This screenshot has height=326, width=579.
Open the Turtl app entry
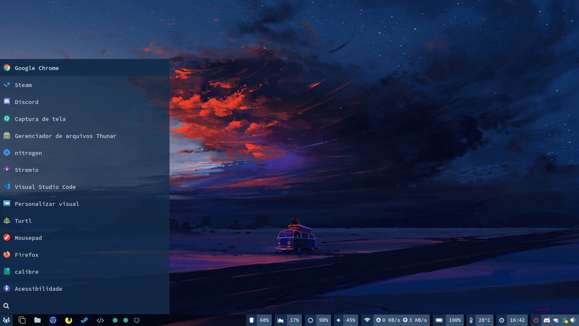(x=23, y=221)
